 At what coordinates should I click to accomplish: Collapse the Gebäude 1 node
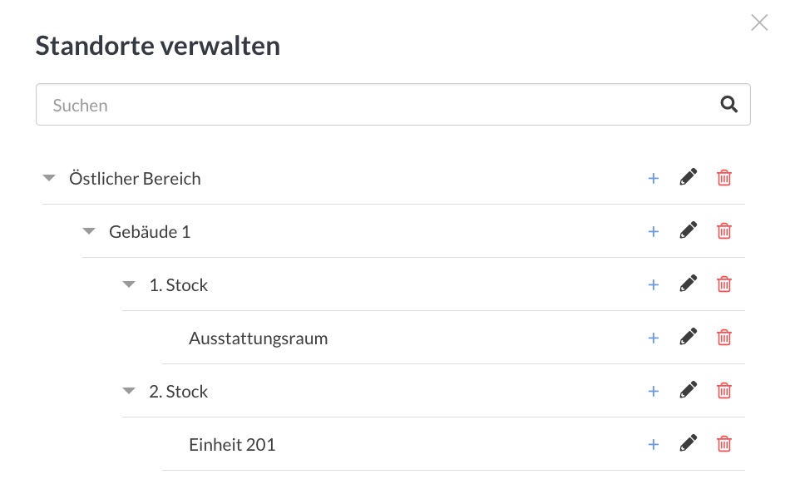click(89, 231)
